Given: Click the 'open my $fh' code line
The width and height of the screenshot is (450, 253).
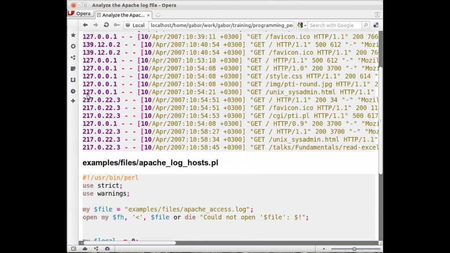Looking at the screenshot, I should coord(196,217).
